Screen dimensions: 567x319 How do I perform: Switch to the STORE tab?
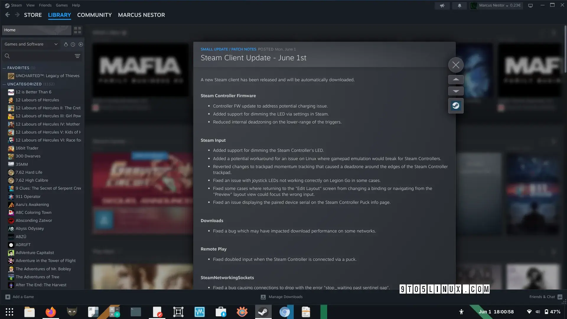(x=33, y=15)
